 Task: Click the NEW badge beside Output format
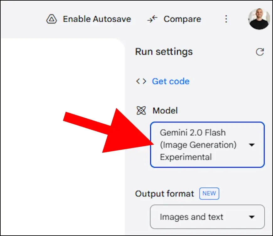(x=209, y=193)
